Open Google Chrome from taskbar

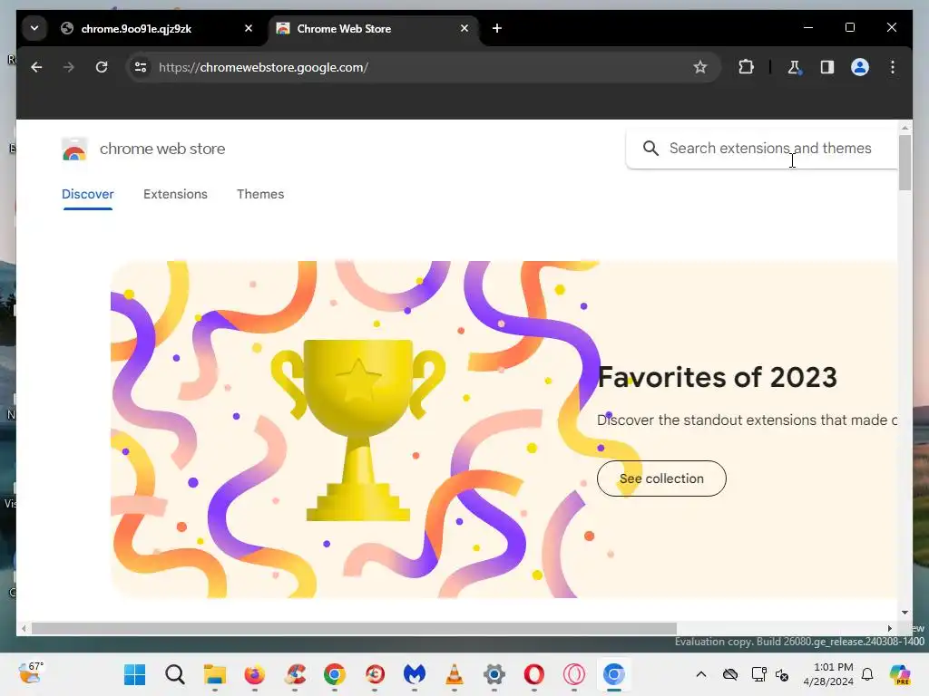tap(335, 674)
